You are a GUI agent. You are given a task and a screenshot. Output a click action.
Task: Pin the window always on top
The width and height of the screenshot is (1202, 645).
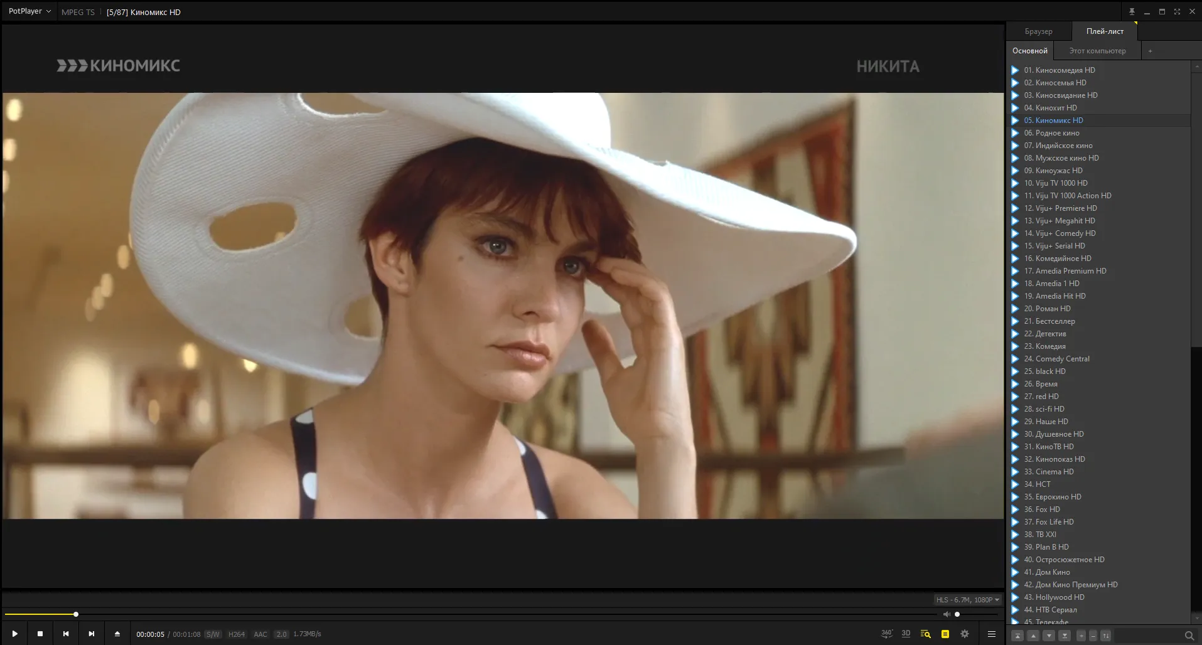(x=1132, y=11)
